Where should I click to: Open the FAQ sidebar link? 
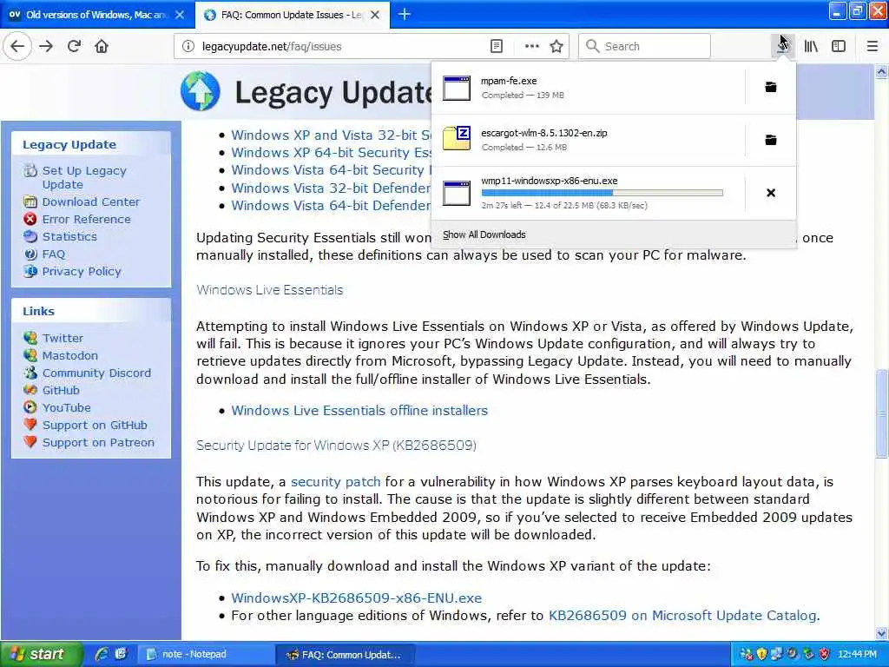[x=53, y=254]
